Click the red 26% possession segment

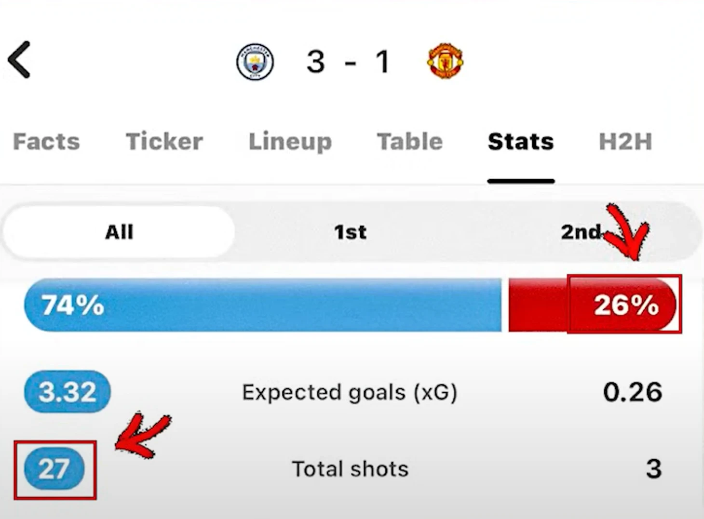[593, 305]
